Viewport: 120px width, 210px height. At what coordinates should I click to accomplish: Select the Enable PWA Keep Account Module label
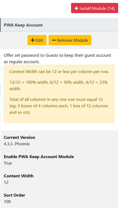pyautogui.click(x=39, y=157)
